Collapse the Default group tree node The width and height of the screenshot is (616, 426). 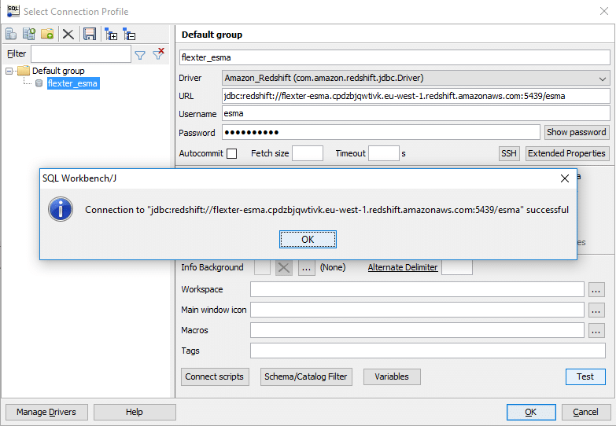coord(9,71)
